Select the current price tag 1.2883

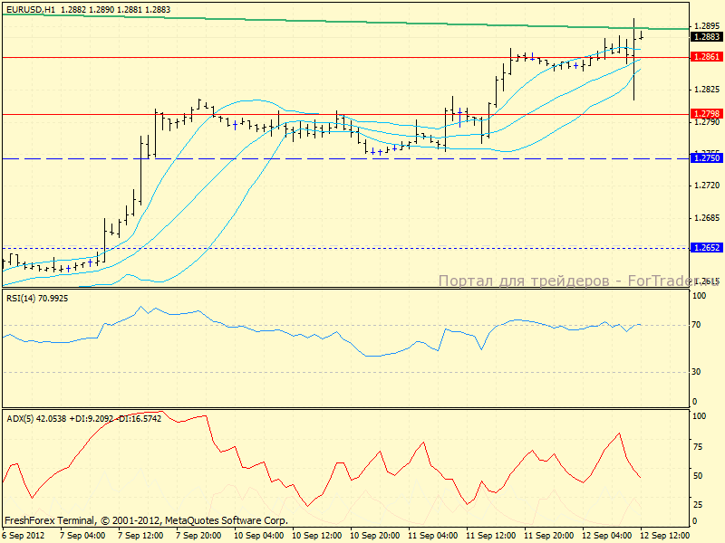point(706,37)
